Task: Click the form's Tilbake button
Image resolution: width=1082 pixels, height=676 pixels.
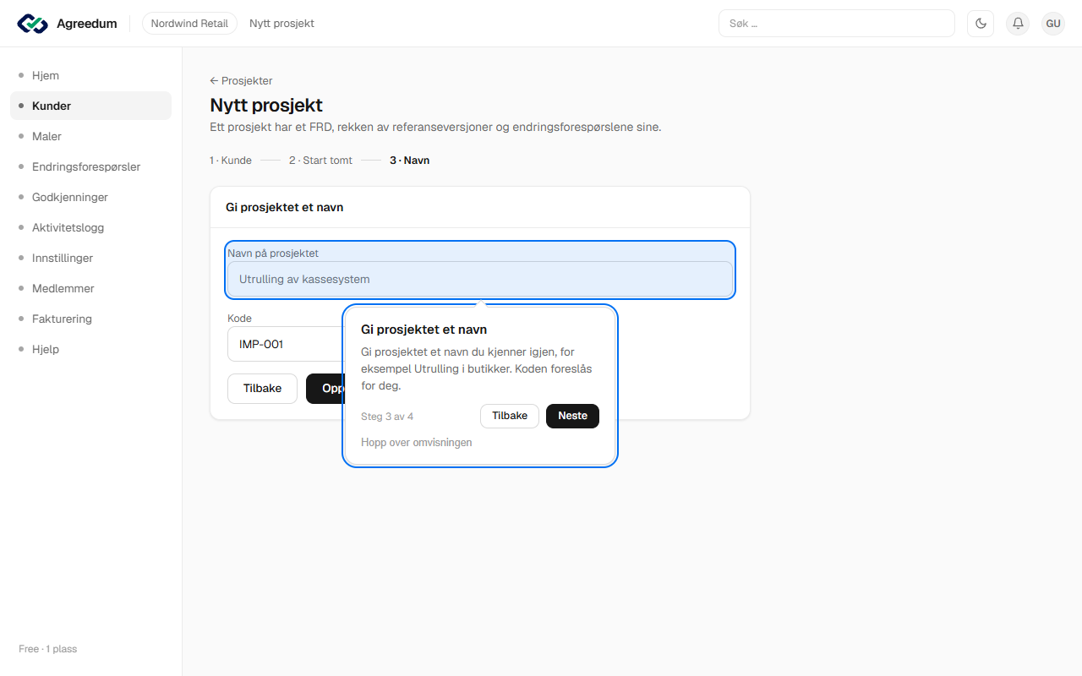Action: tap(262, 389)
